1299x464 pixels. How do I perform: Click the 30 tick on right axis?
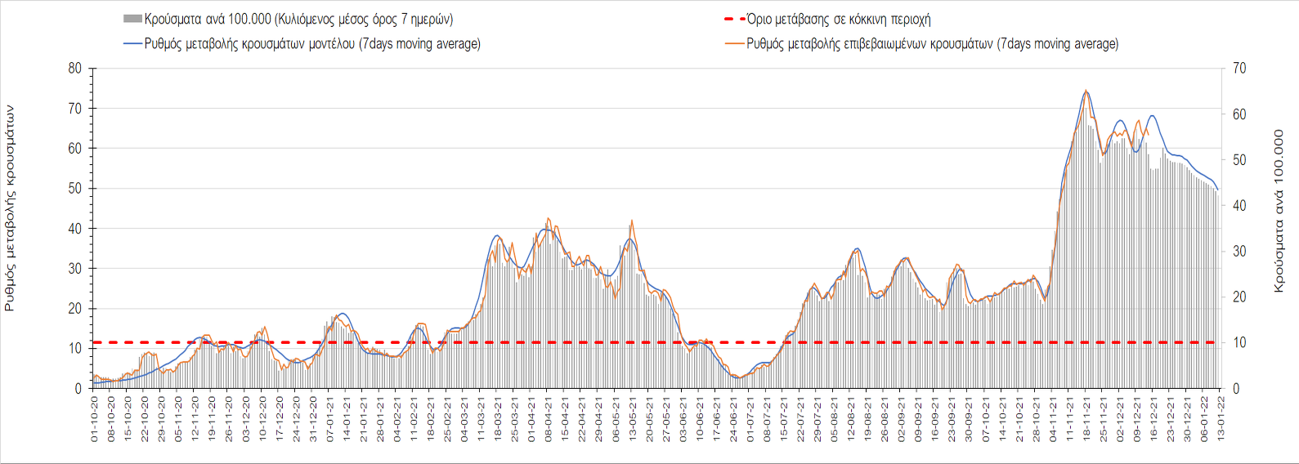(1239, 252)
